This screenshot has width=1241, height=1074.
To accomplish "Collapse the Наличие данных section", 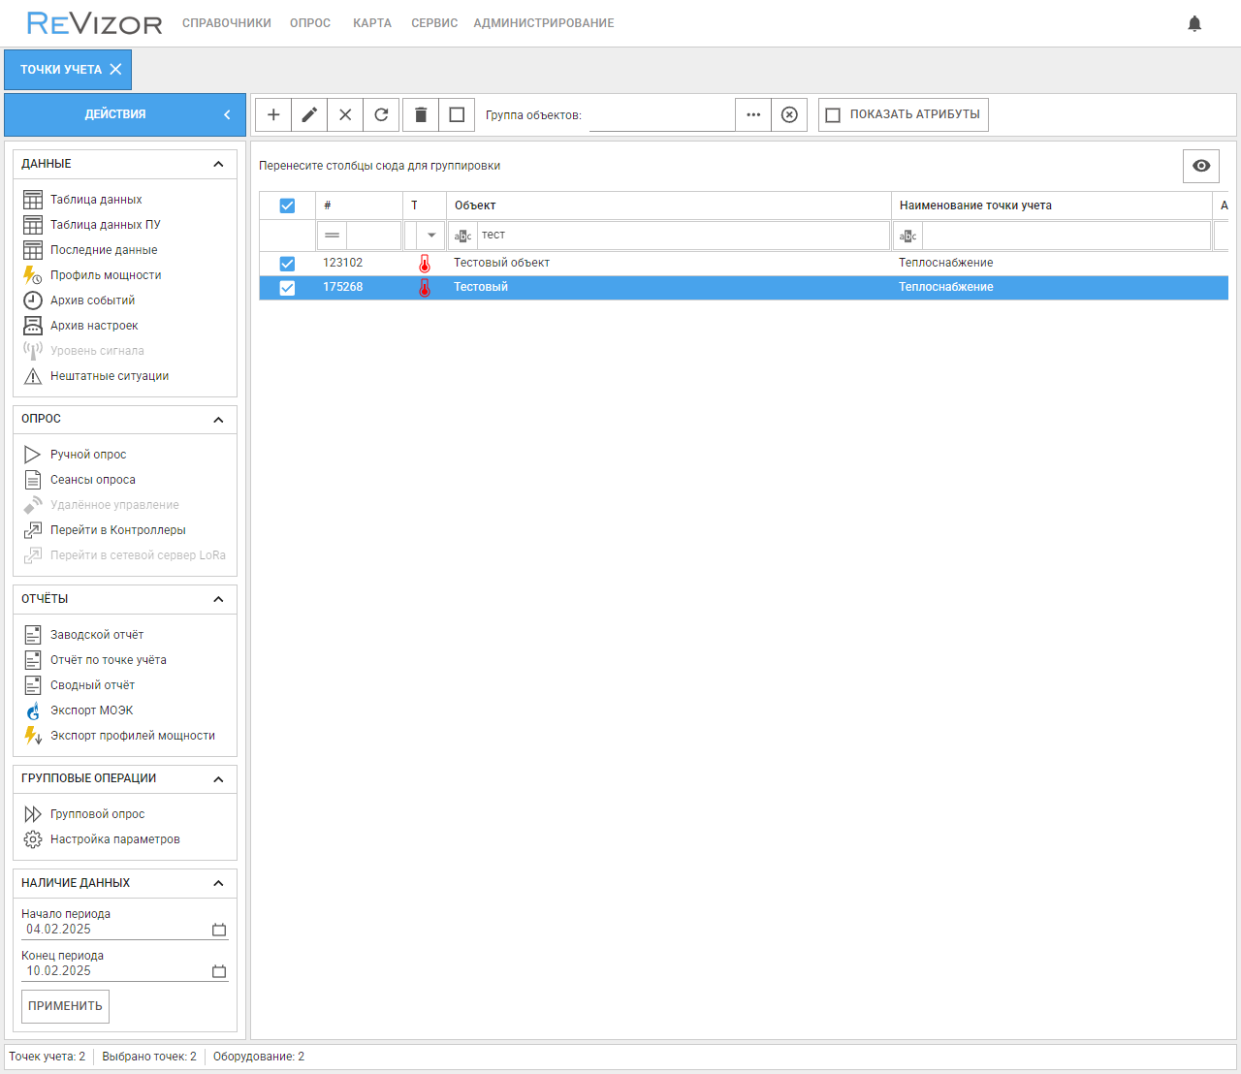I will click(218, 883).
